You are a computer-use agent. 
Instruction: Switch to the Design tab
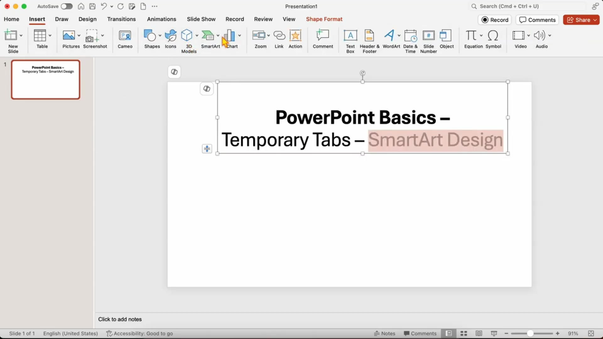(87, 19)
